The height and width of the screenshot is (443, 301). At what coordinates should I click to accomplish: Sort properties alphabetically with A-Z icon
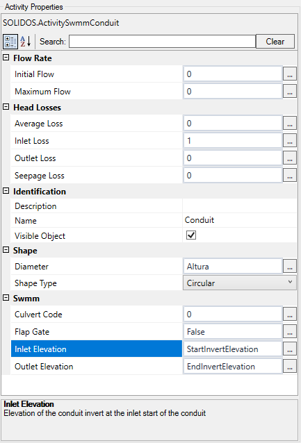(x=26, y=42)
